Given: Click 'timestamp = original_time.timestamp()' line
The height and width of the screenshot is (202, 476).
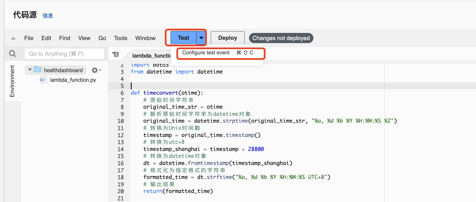Looking at the screenshot, I should click(x=202, y=135).
